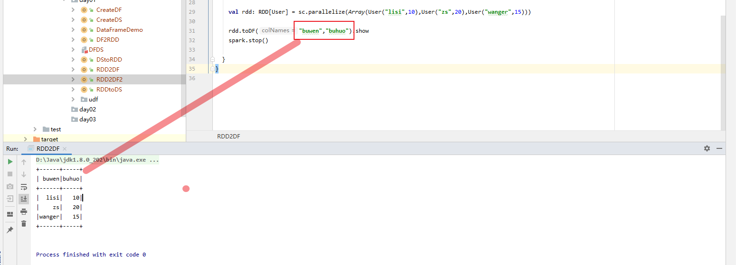Toggle the Pin Tab icon

coord(10,229)
